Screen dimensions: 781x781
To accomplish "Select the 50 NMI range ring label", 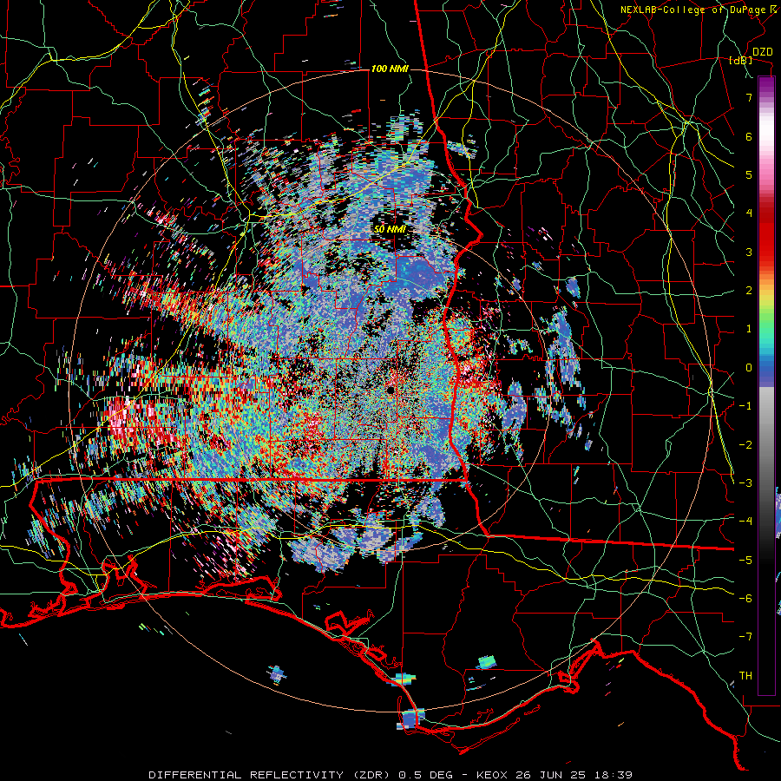I will 390,229.
